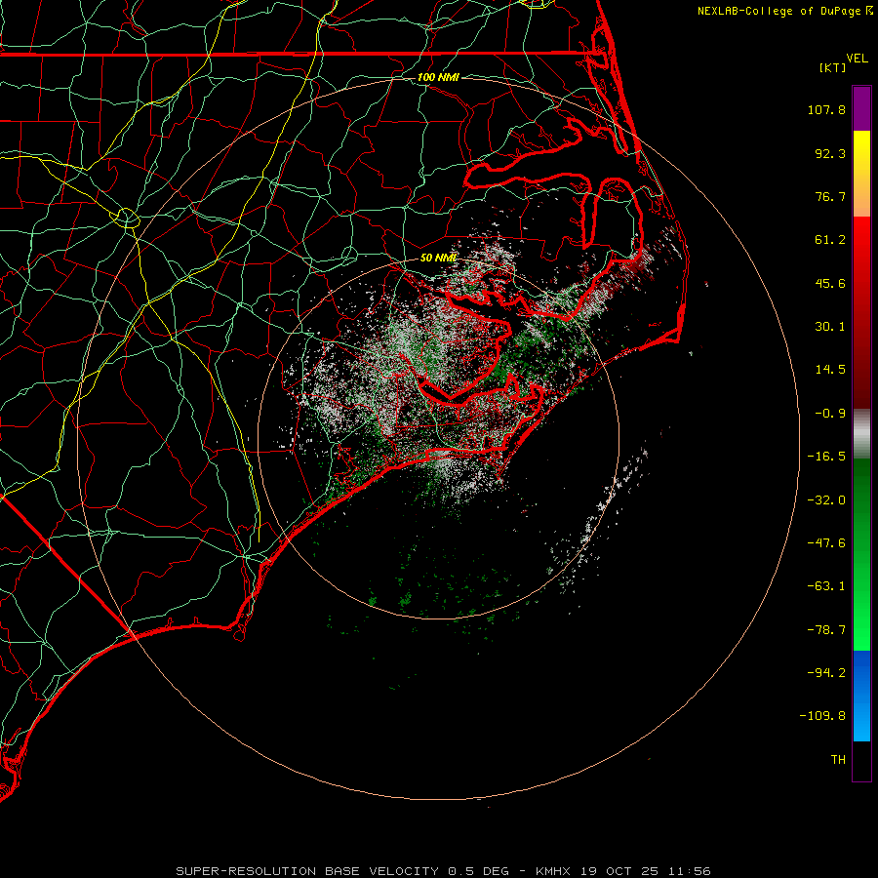Click the 45.6 velocity scale value
This screenshot has height=878, width=878.
tap(830, 283)
